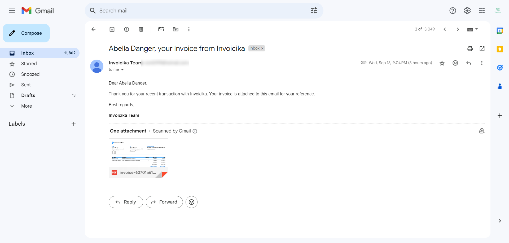Screen dimensions: 509x243
Task: Open the toolbar More options menu
Action: coord(189,29)
